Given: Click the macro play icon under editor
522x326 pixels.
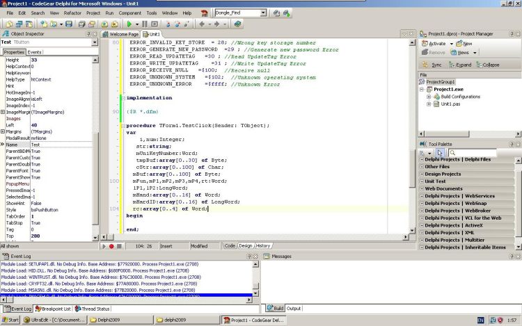Looking at the screenshot, I should coord(104,246).
